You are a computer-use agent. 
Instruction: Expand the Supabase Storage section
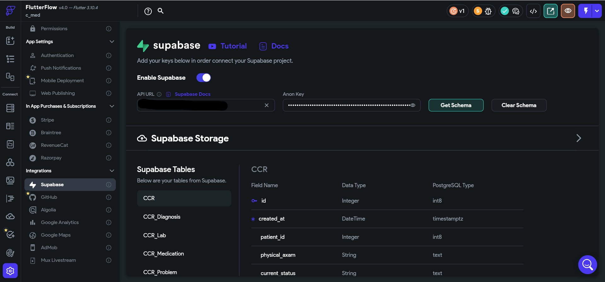click(x=579, y=138)
